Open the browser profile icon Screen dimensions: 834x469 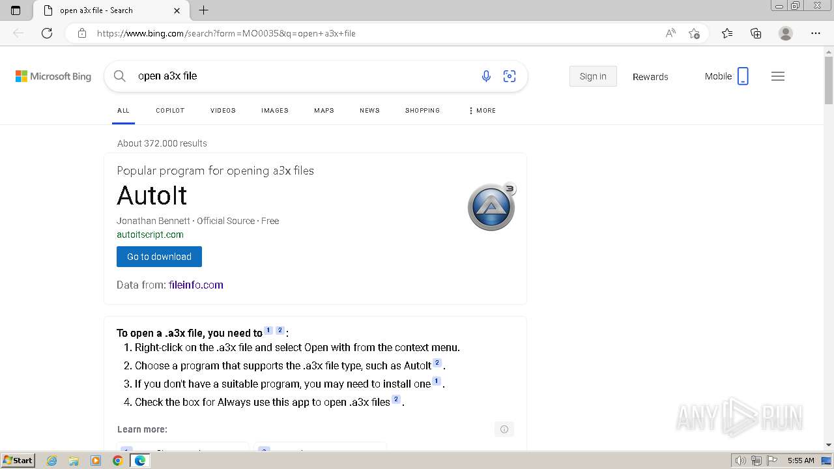pyautogui.click(x=786, y=33)
